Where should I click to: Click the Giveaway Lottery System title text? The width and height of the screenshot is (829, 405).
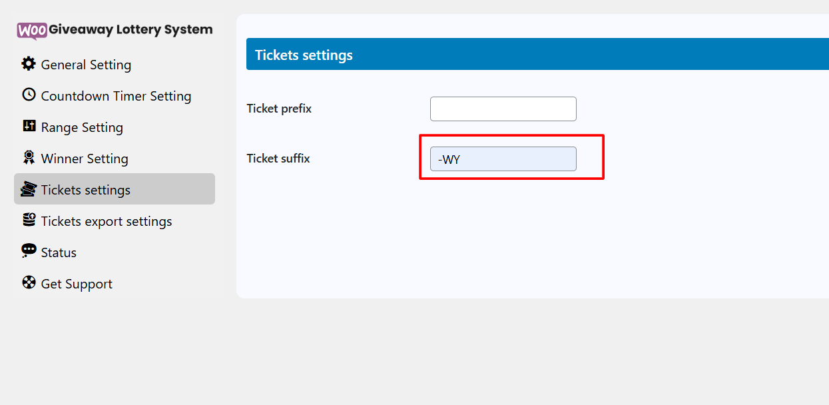(x=131, y=30)
